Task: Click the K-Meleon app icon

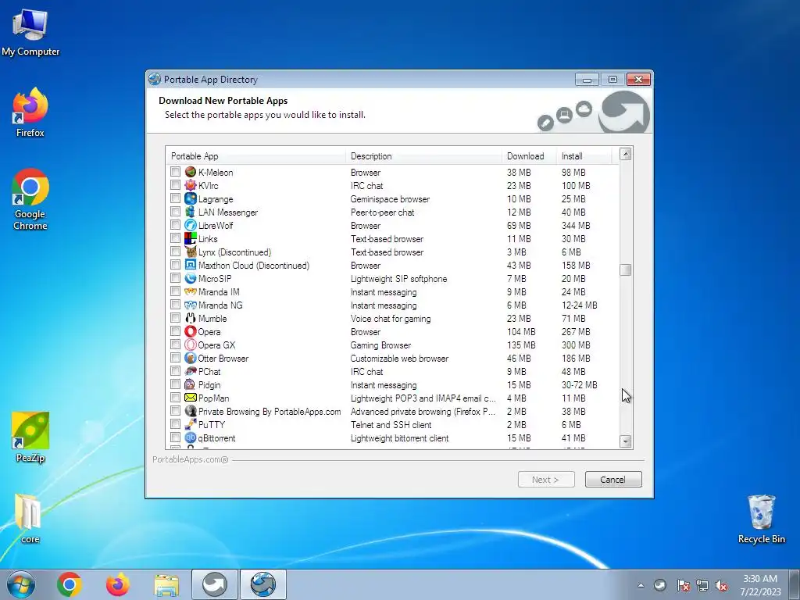Action: tap(191, 172)
